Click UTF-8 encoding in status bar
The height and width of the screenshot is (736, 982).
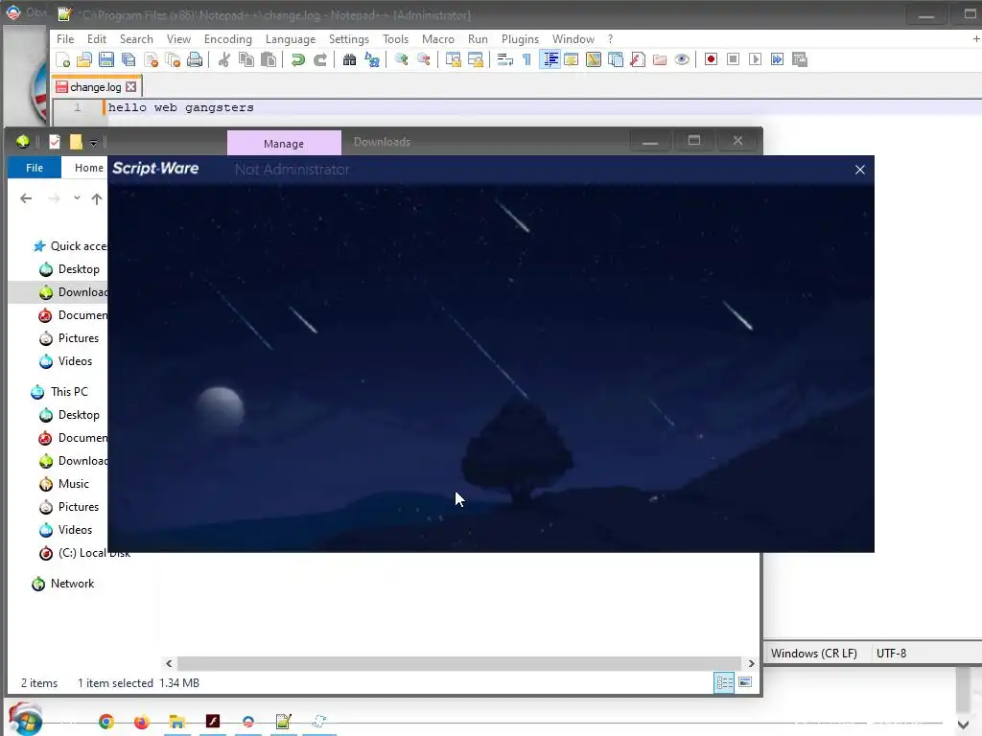point(891,653)
